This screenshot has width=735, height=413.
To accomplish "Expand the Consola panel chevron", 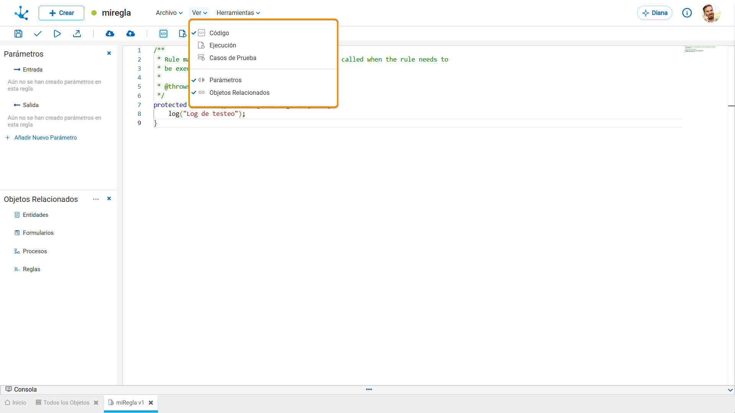I will point(730,390).
